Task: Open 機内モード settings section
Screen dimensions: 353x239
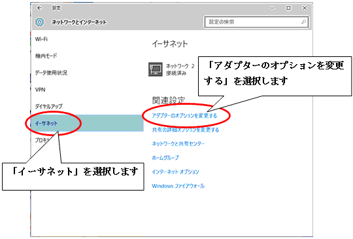Action: [46, 56]
